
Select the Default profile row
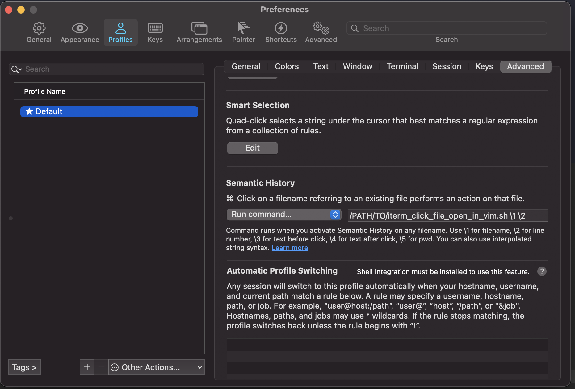click(x=109, y=111)
